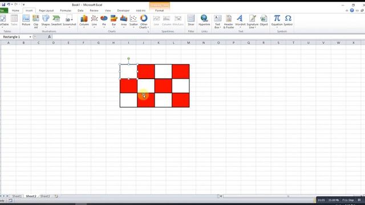Expand the Equation dropdown arrow
Viewport: 365px width, 205px height.
(277, 27)
